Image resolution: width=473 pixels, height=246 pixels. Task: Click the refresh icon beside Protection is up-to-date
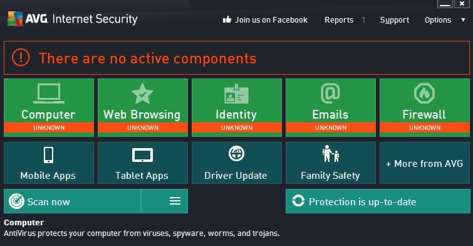[298, 201]
